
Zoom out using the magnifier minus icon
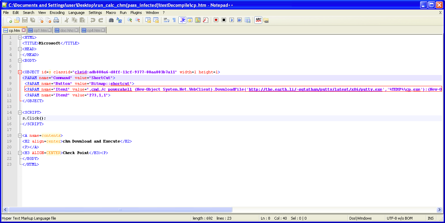coord(138,20)
